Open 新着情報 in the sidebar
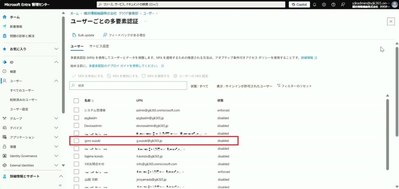Screen dimensions: 399x189 [x=16, y=27]
